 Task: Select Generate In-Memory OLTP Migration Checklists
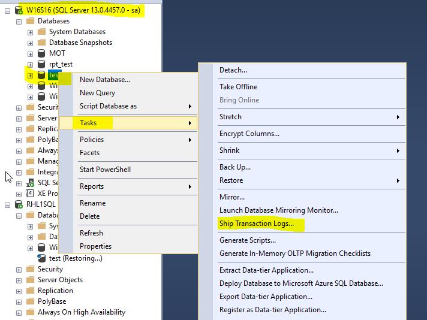(302, 253)
